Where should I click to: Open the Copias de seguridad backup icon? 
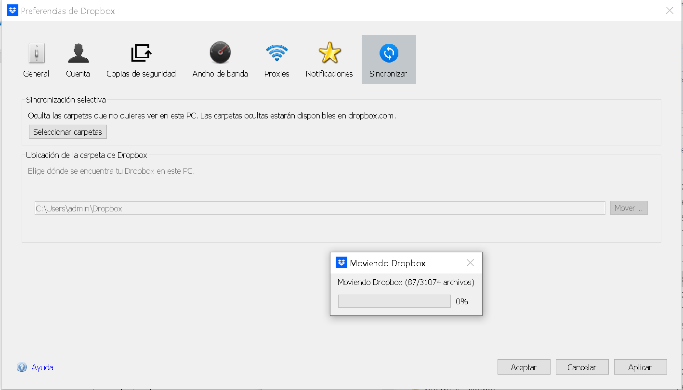[x=141, y=53]
